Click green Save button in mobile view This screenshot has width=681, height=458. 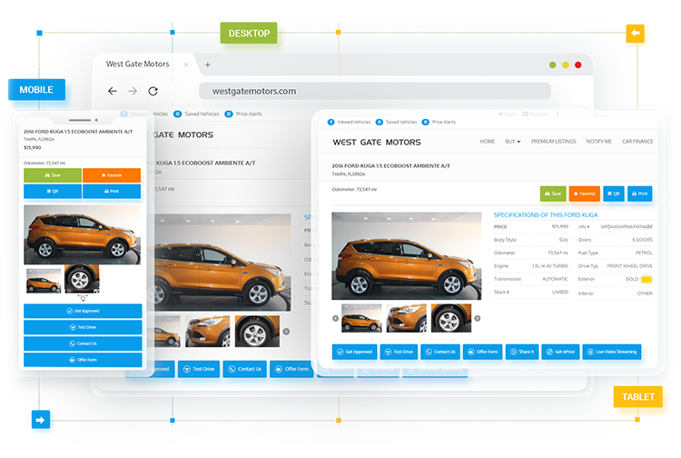click(53, 175)
